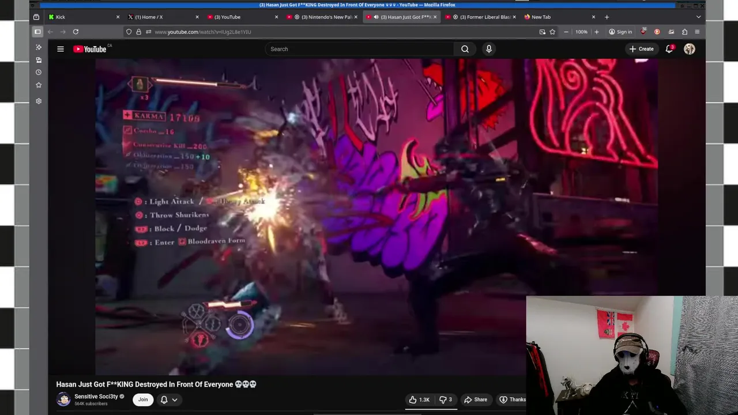The width and height of the screenshot is (738, 415).
Task: Open site permissions icon in address bar
Action: coord(148,32)
